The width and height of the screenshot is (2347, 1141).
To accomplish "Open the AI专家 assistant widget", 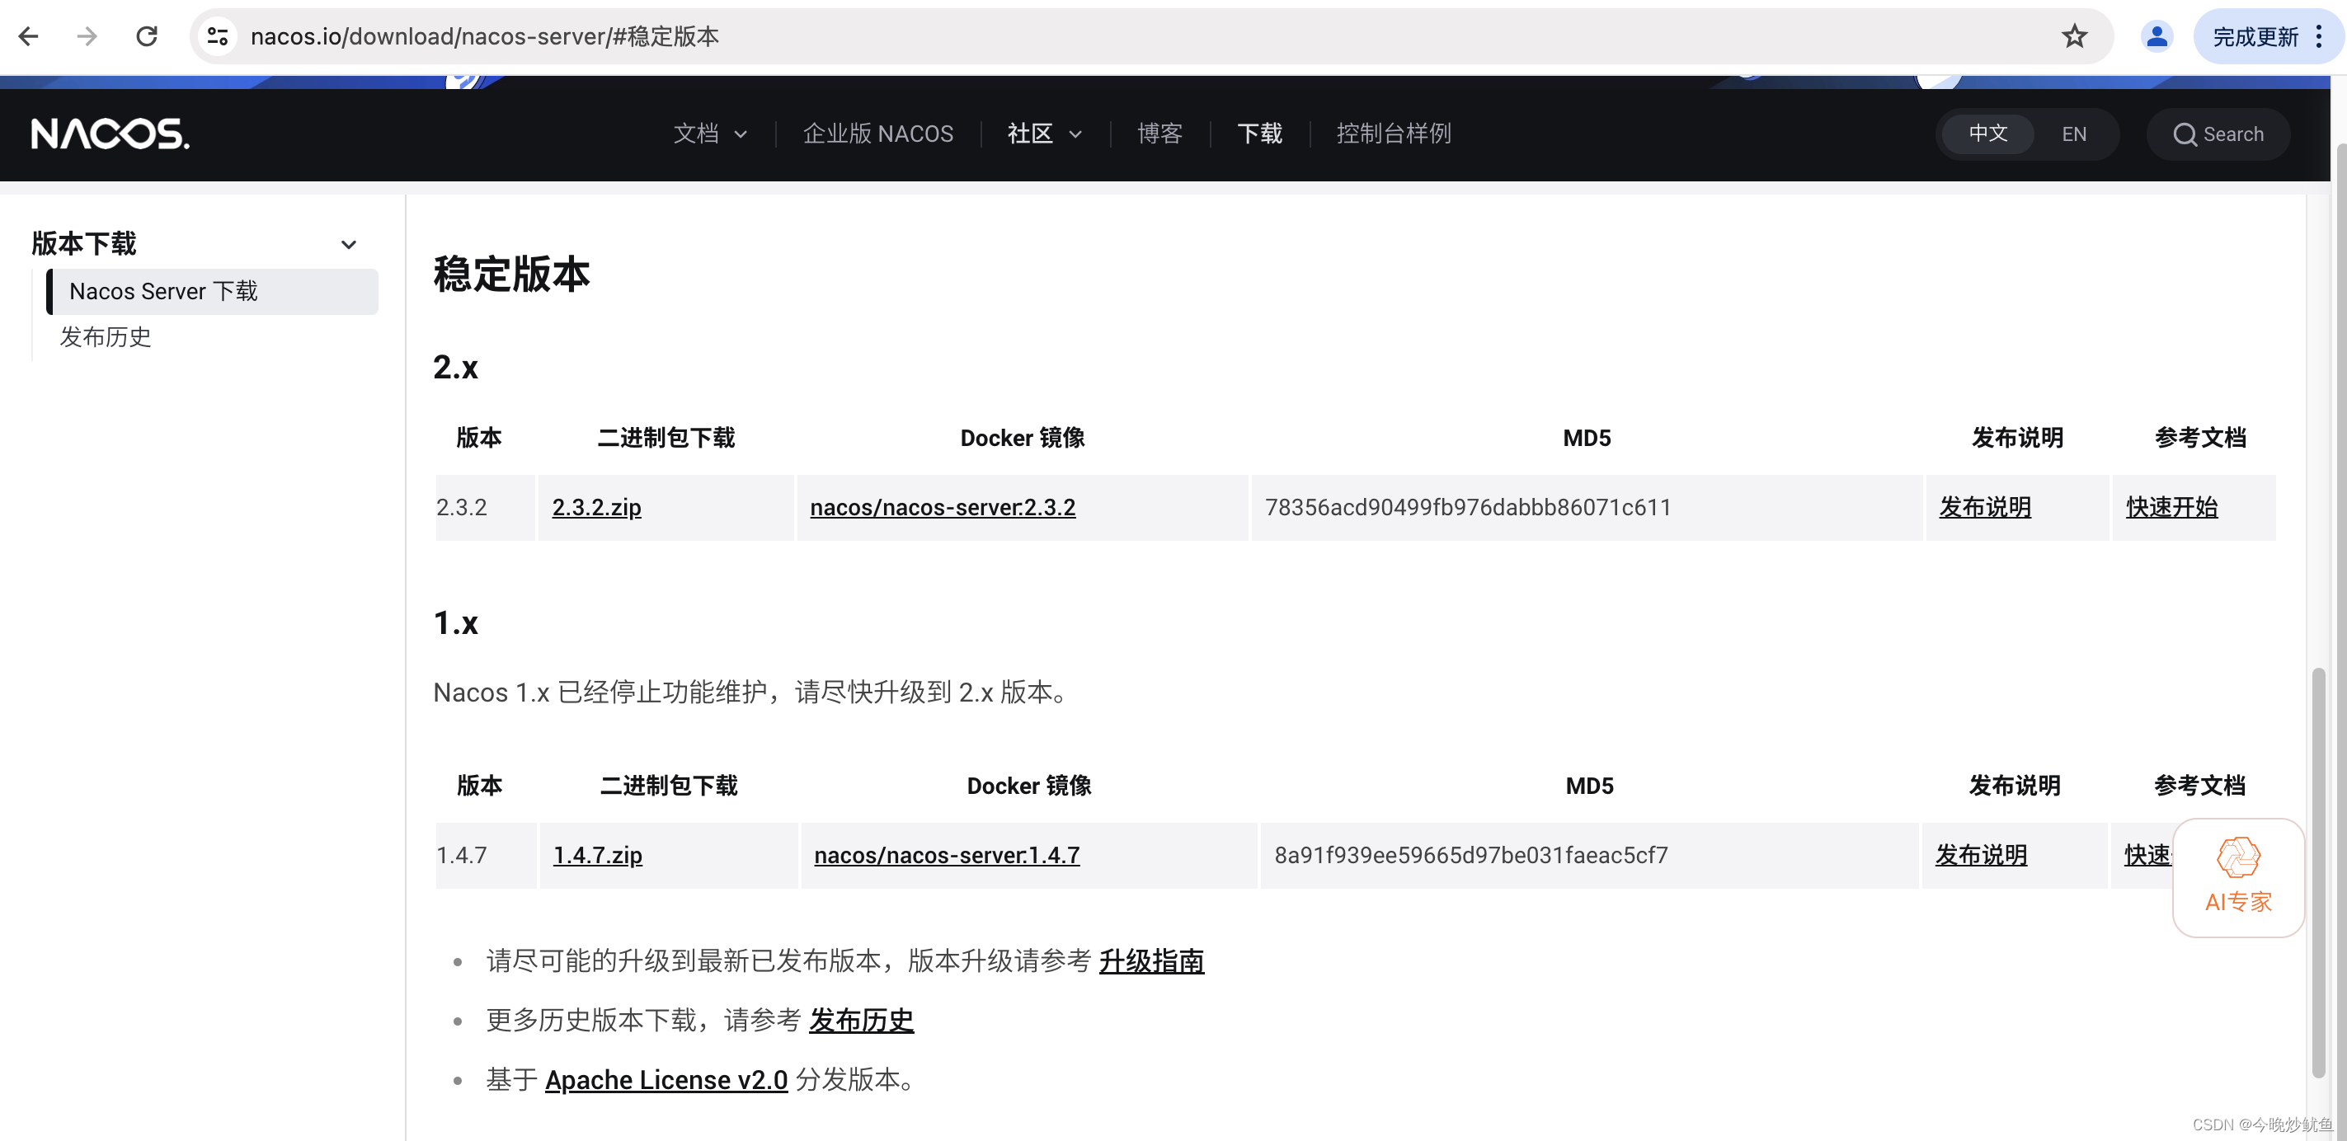I will [2237, 877].
